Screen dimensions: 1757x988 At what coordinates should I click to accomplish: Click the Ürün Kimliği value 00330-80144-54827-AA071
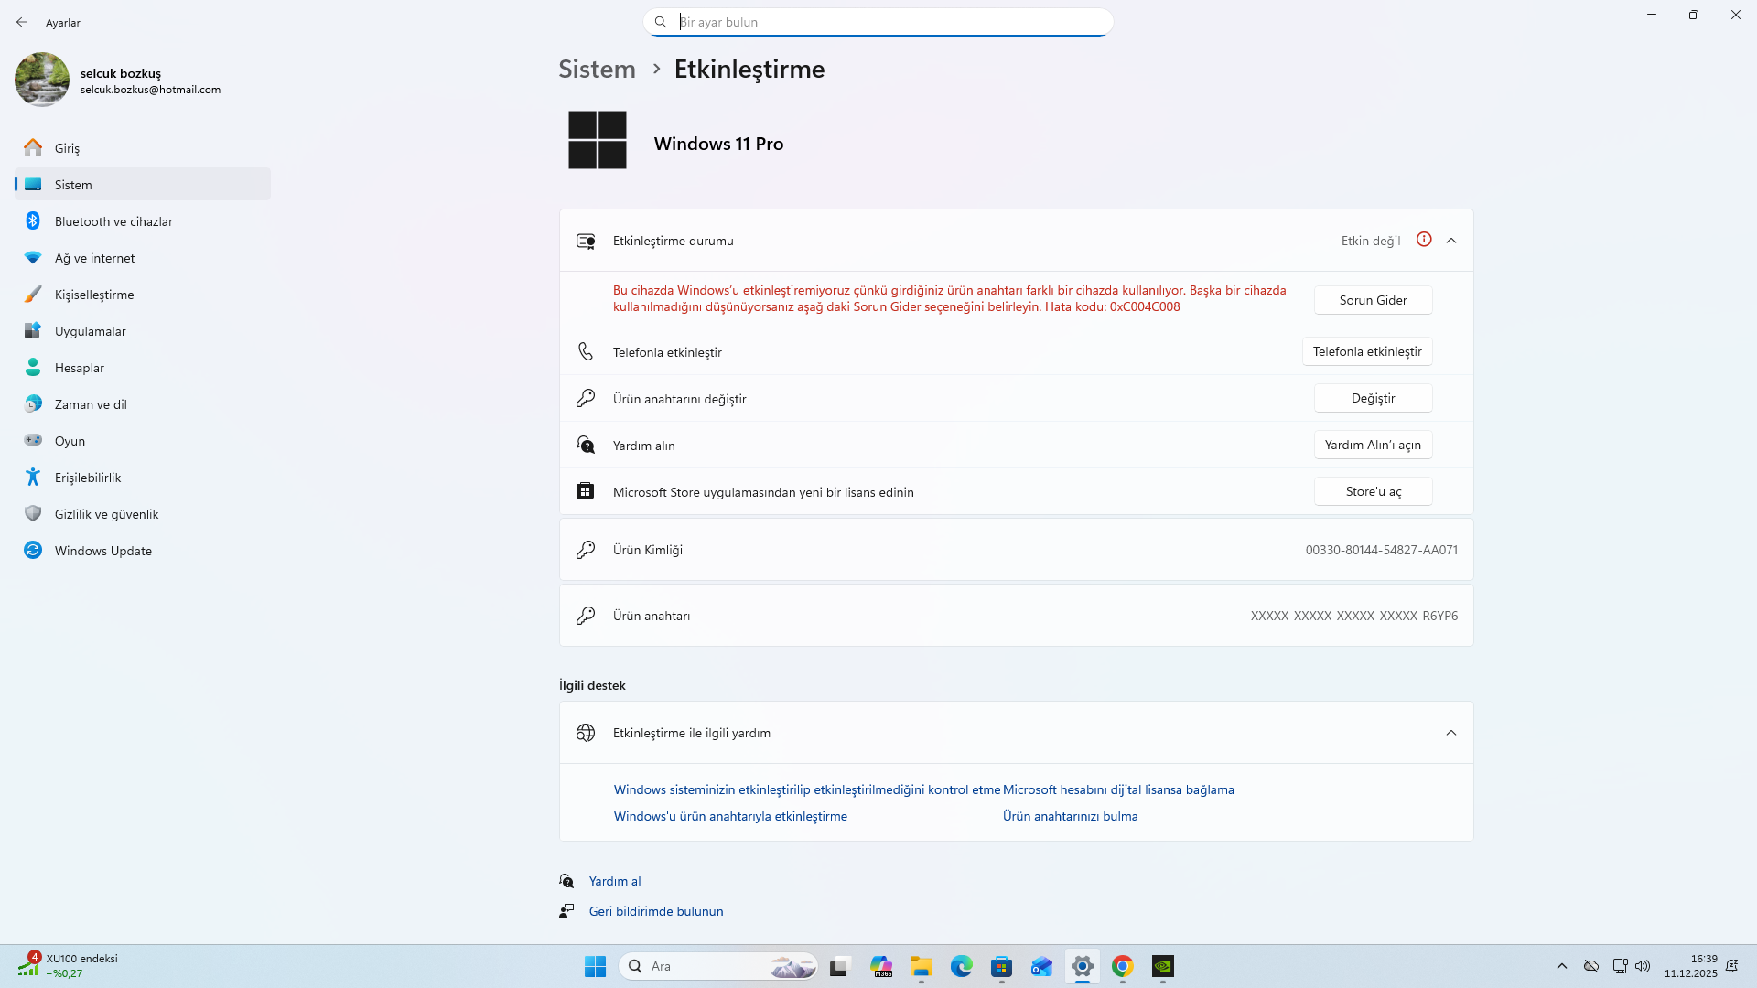(1382, 550)
